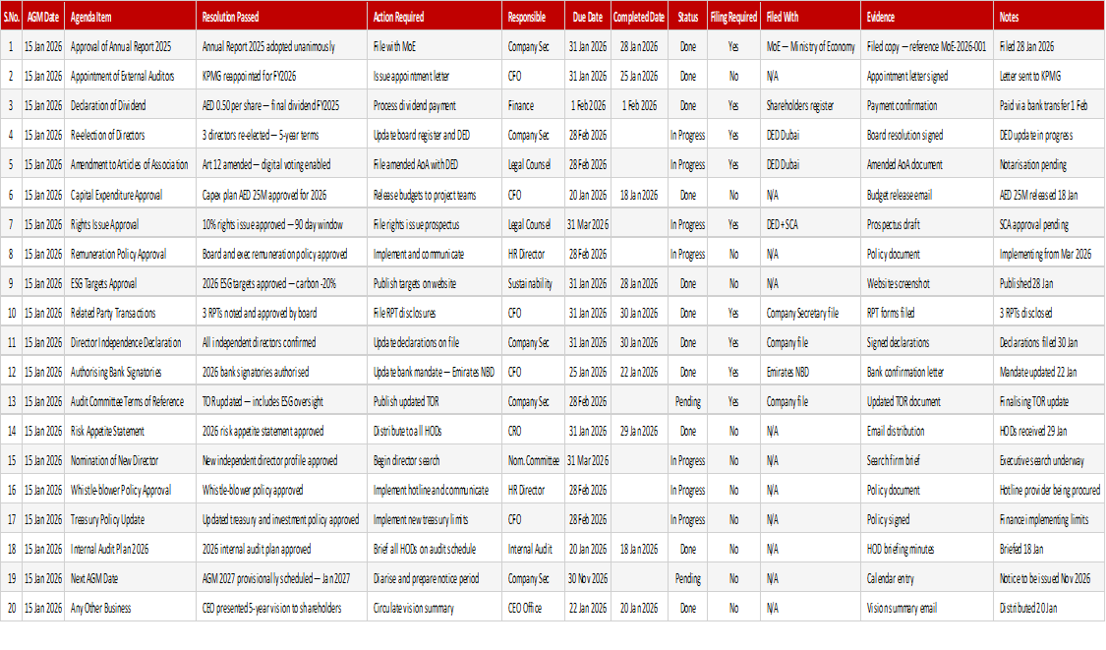
Task: Select the 'Risk Appetite Statement' cell
Action: (130, 431)
